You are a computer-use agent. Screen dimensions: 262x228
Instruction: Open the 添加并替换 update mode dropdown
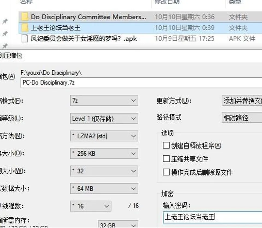242,100
